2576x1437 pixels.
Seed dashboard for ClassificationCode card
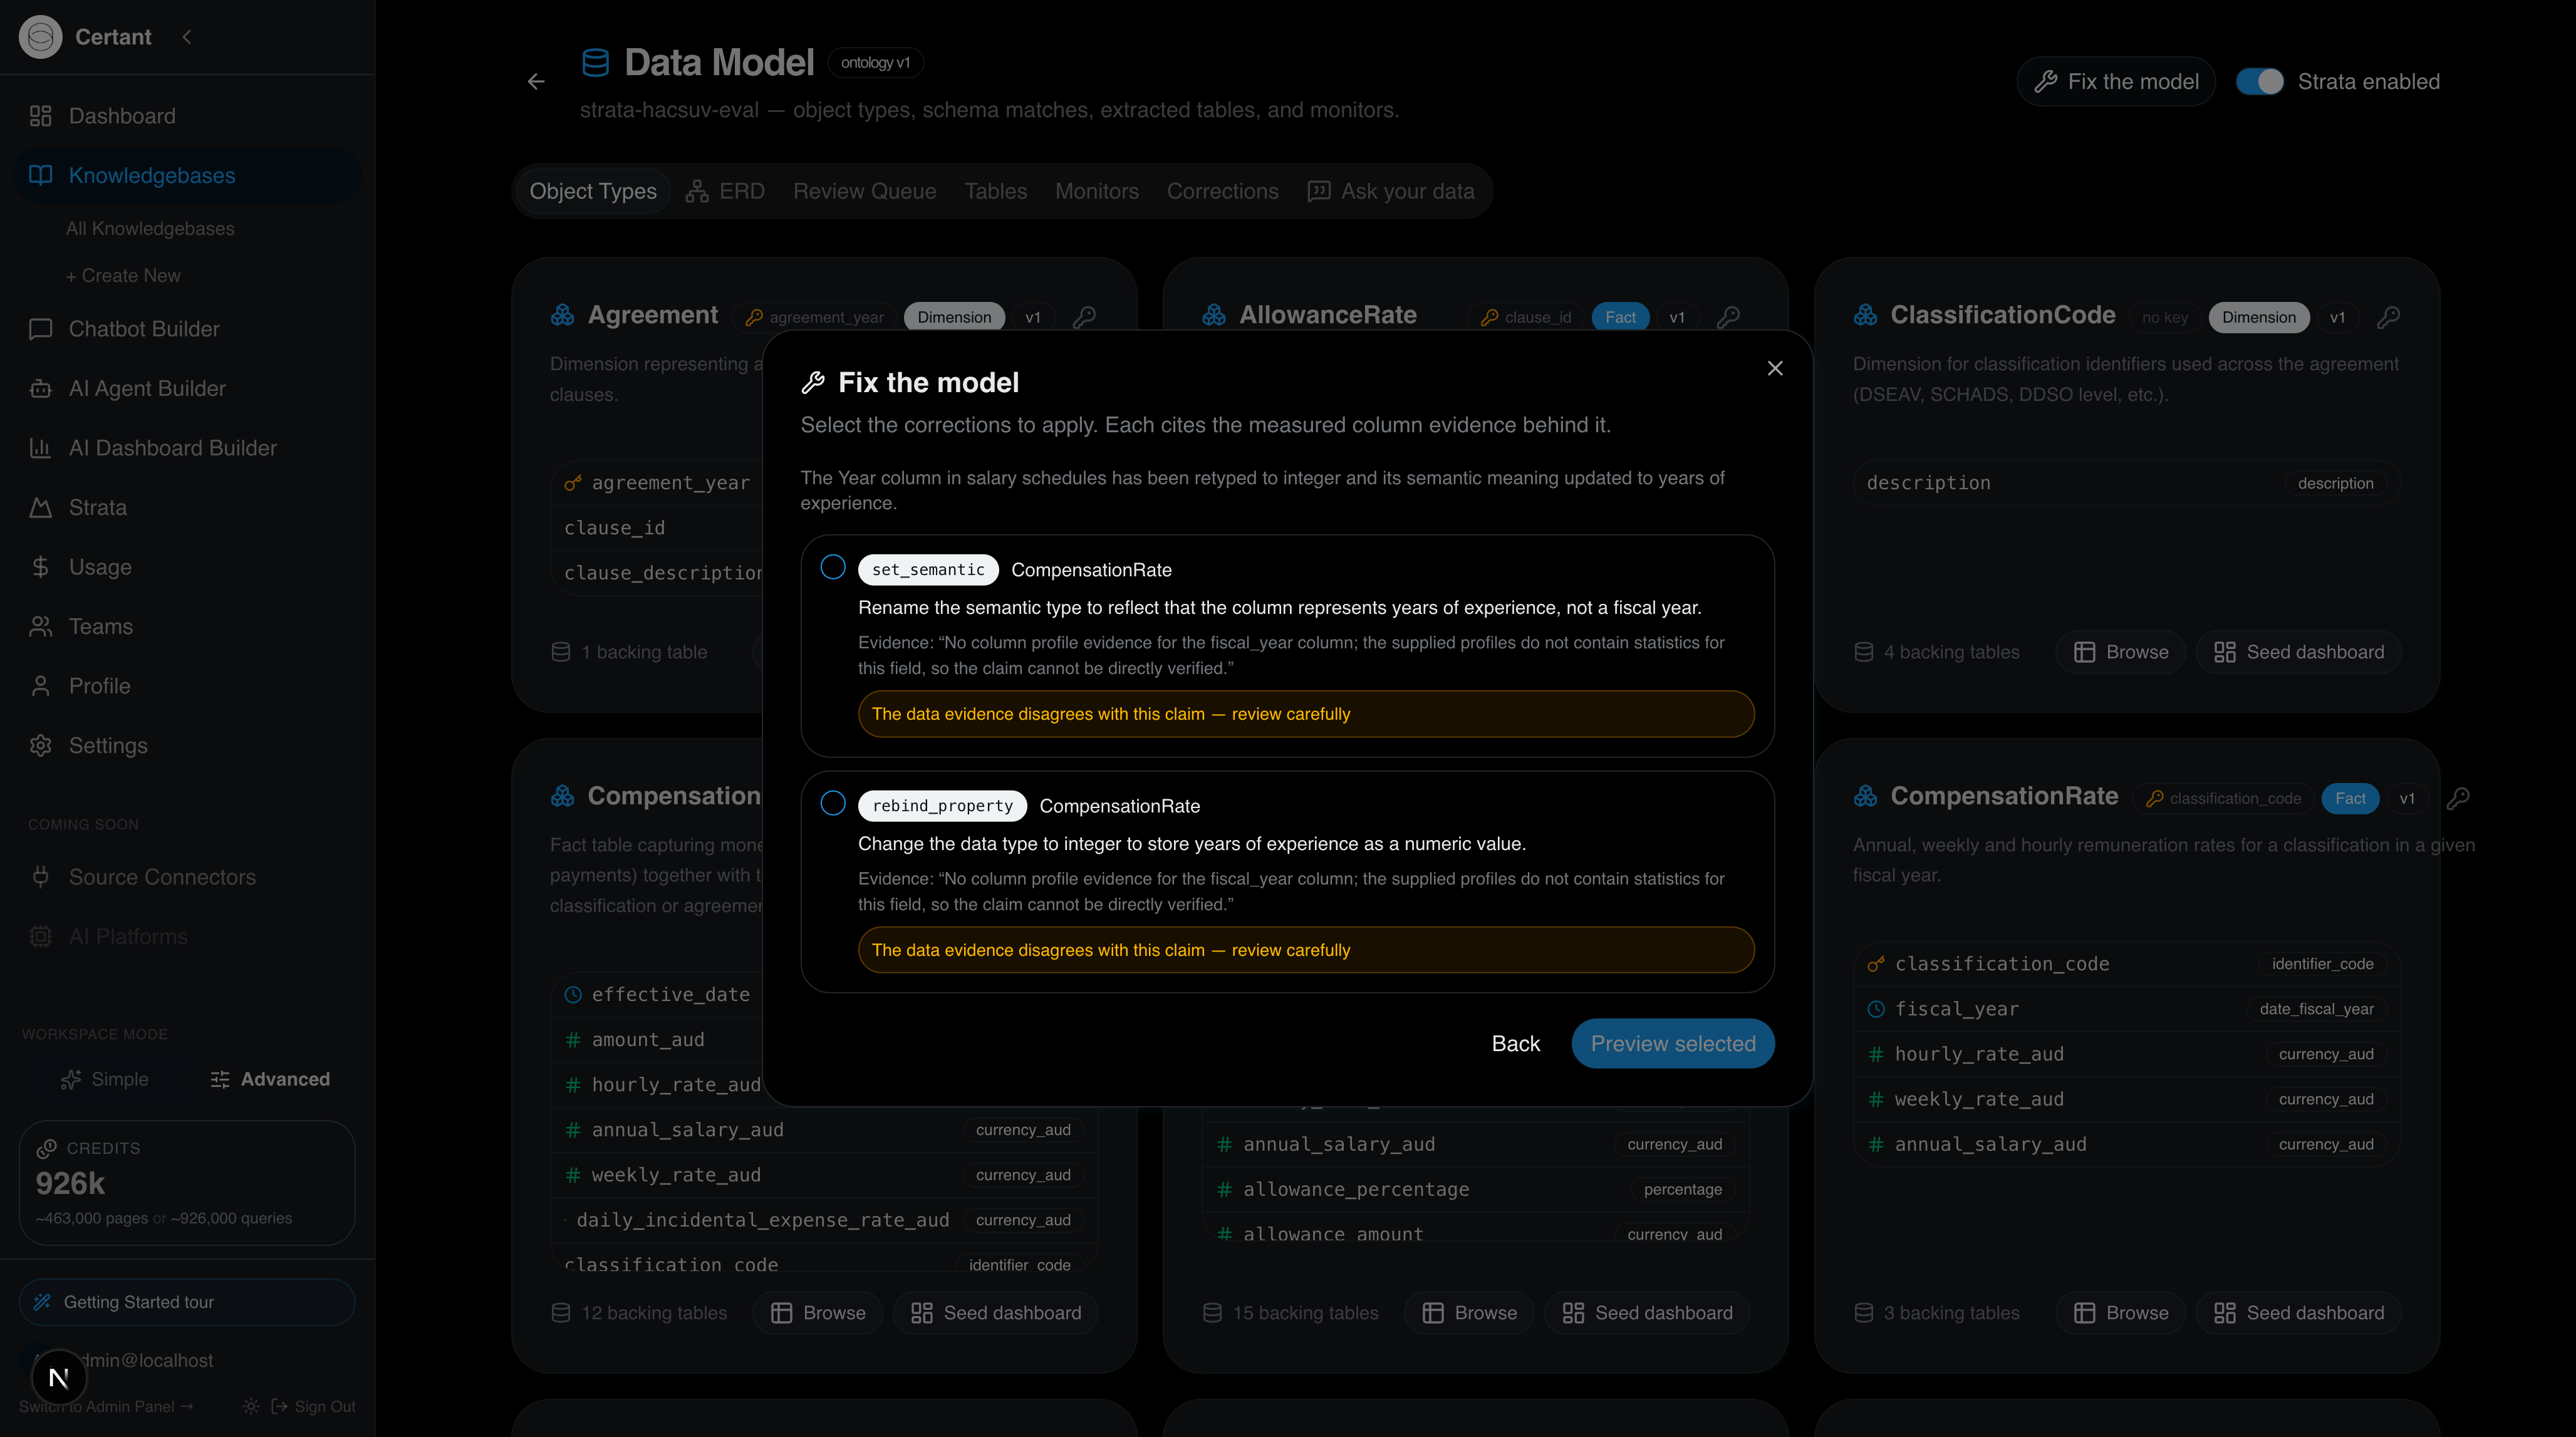click(2298, 652)
